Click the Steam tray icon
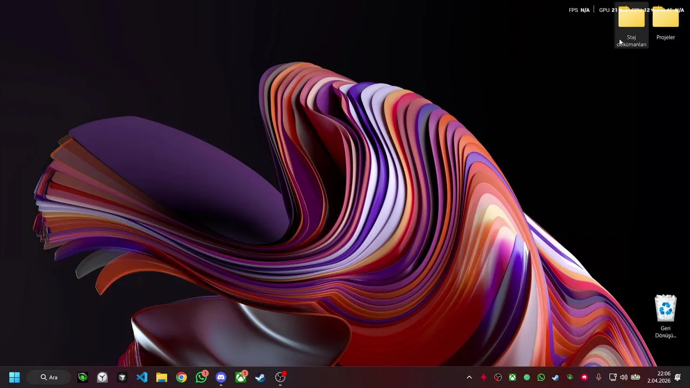 555,377
